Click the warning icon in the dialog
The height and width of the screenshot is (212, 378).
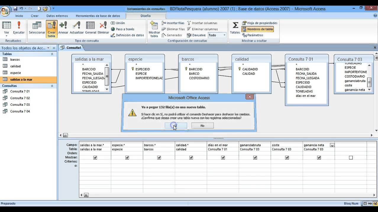(x=132, y=112)
